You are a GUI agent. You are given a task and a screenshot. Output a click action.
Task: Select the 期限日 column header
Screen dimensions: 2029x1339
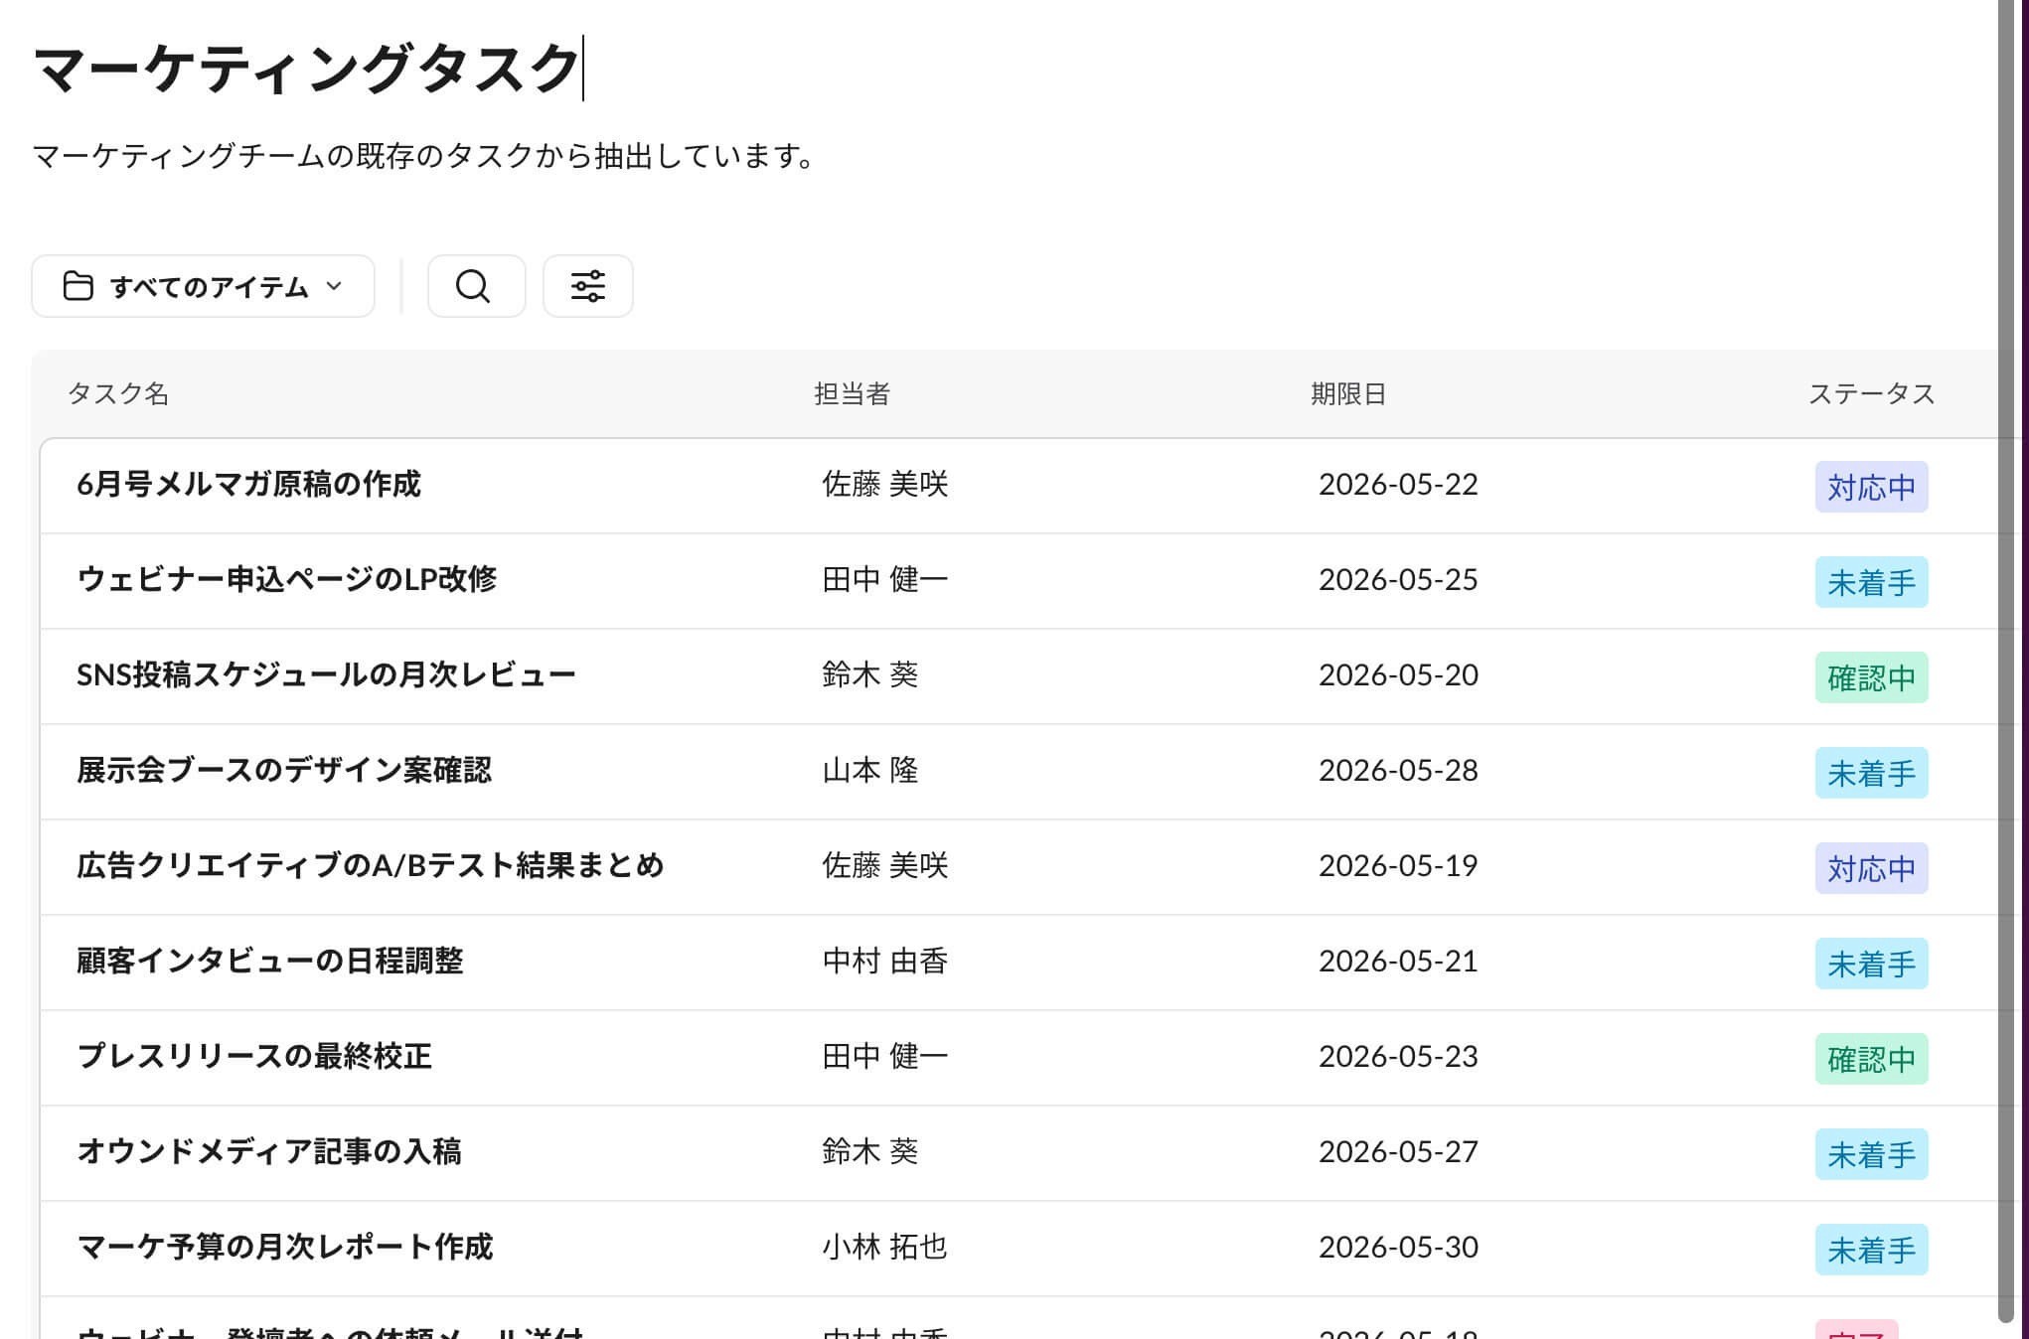click(x=1347, y=393)
